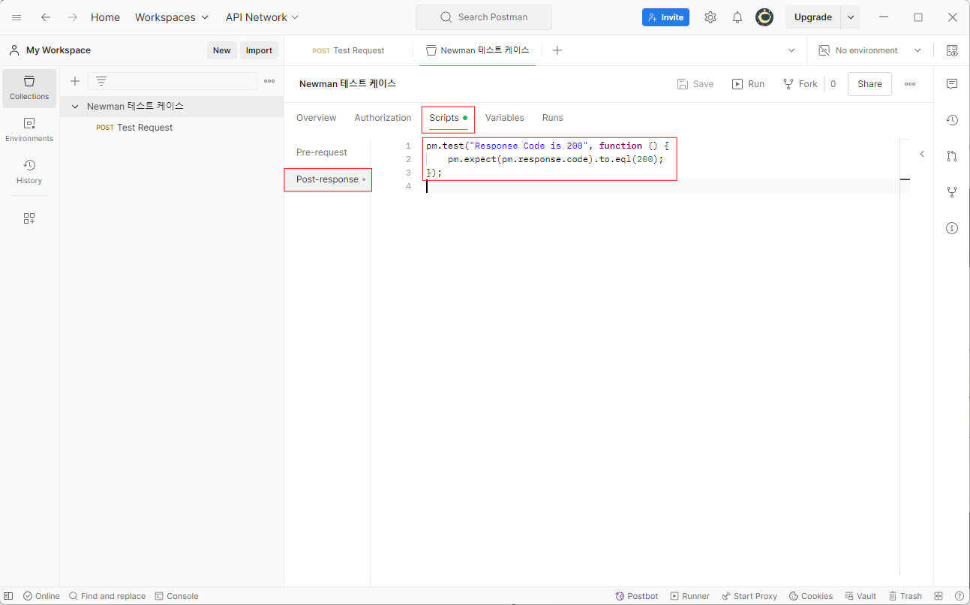Open the Console in the status bar

pyautogui.click(x=176, y=596)
